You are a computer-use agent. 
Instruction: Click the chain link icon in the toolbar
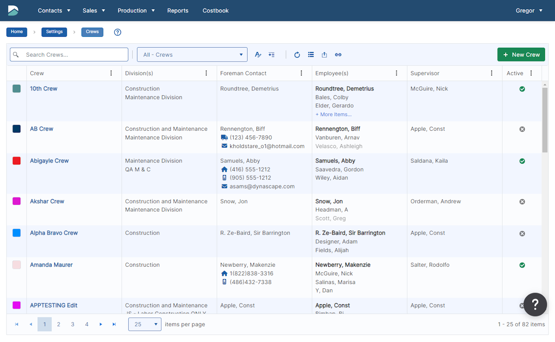(338, 55)
